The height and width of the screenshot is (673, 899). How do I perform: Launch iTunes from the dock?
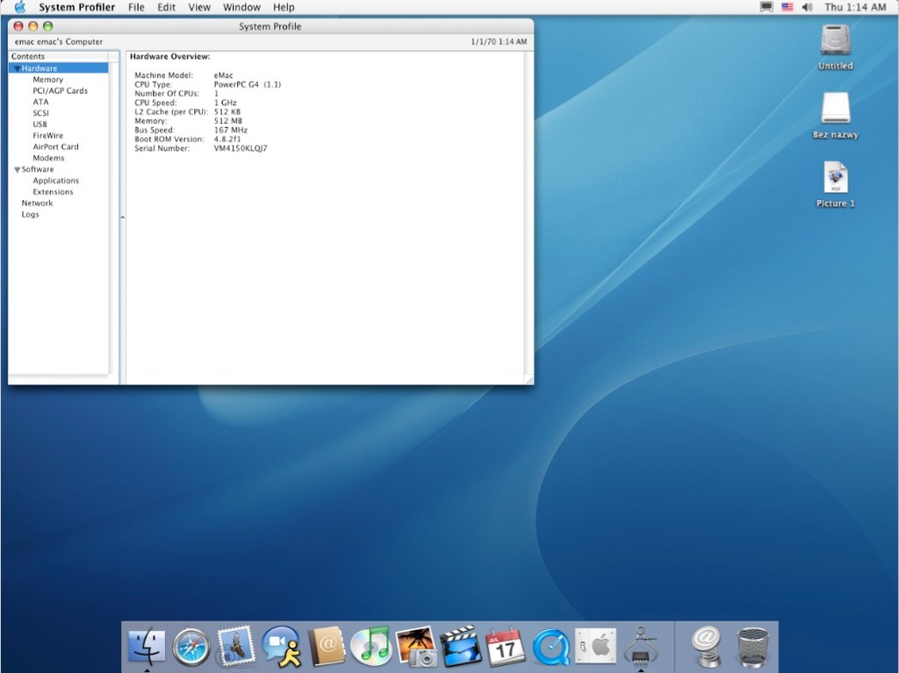pyautogui.click(x=371, y=647)
